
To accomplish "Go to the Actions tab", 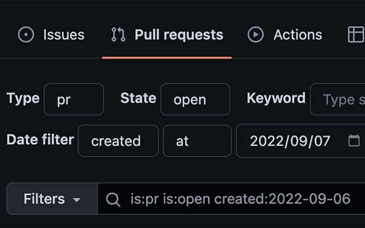I will point(297,35).
